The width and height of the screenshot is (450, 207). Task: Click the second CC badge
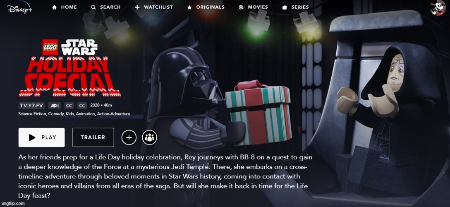82,106
